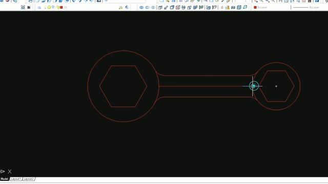Click the center point of small circle
This screenshot has width=328, height=184.
(x=276, y=86)
